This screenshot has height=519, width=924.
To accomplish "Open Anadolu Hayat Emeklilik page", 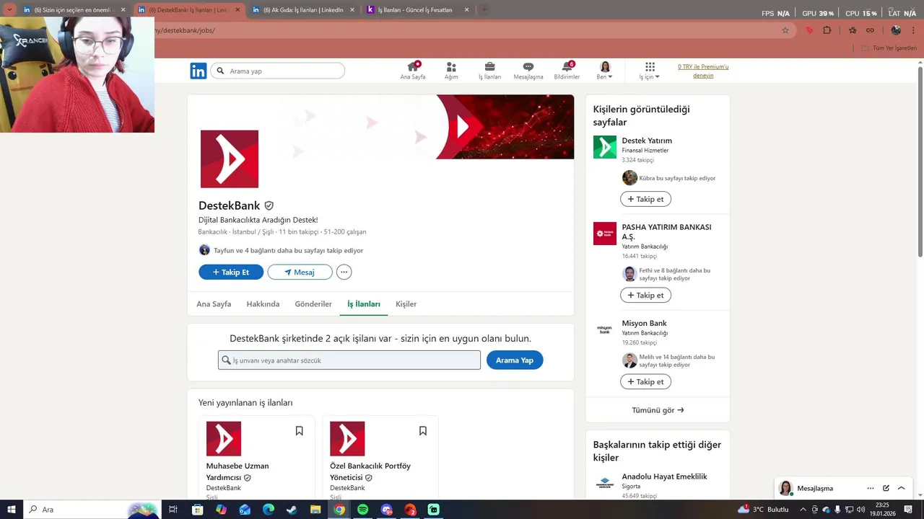I will (x=664, y=476).
